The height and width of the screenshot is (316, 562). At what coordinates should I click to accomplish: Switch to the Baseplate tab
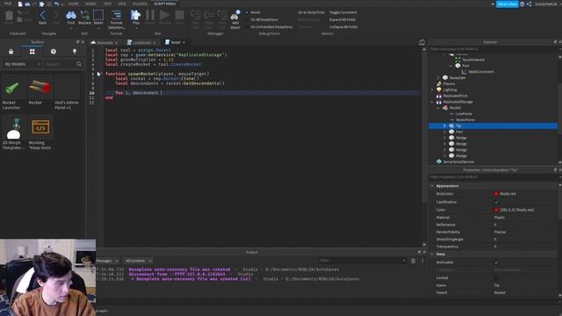[104, 43]
